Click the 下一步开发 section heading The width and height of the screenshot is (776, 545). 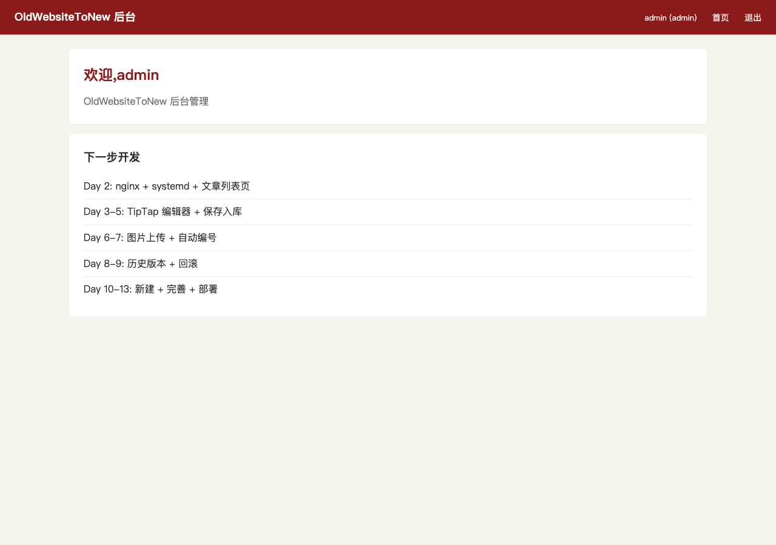[112, 157]
